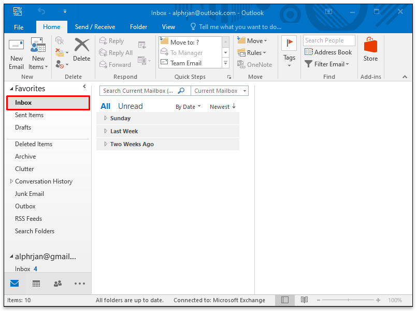Viewport: 417px width, 311px height.
Task: Open Customize Quick Access Toolbar dropdown
Action: (65, 11)
